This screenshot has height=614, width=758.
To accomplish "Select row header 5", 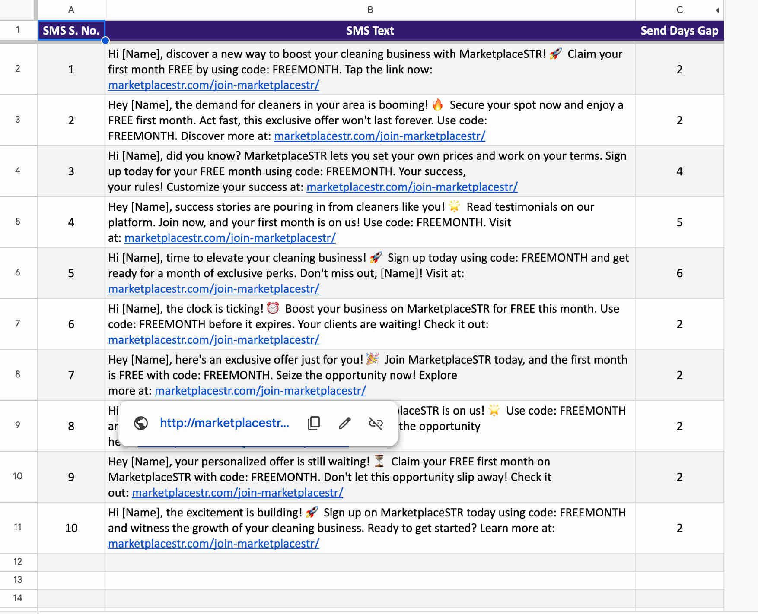I will (18, 222).
